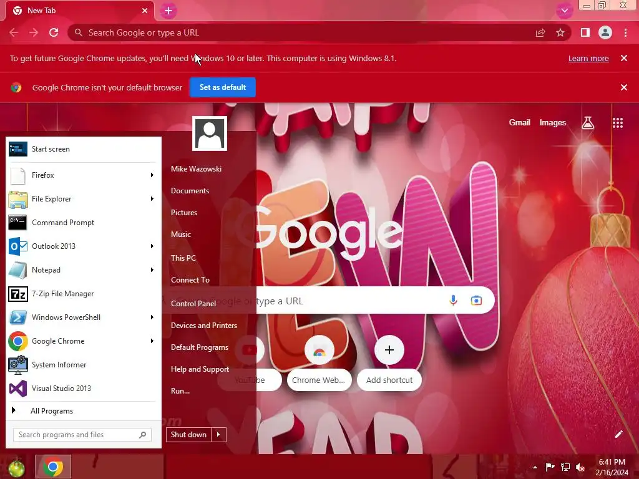Viewport: 639px width, 479px height.
Task: Open Windows PowerShell
Action: pyautogui.click(x=77, y=317)
